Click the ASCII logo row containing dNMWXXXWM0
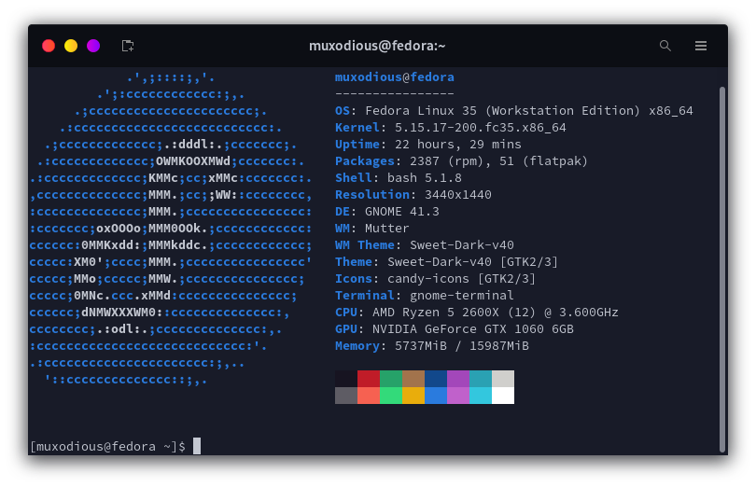 (160, 313)
